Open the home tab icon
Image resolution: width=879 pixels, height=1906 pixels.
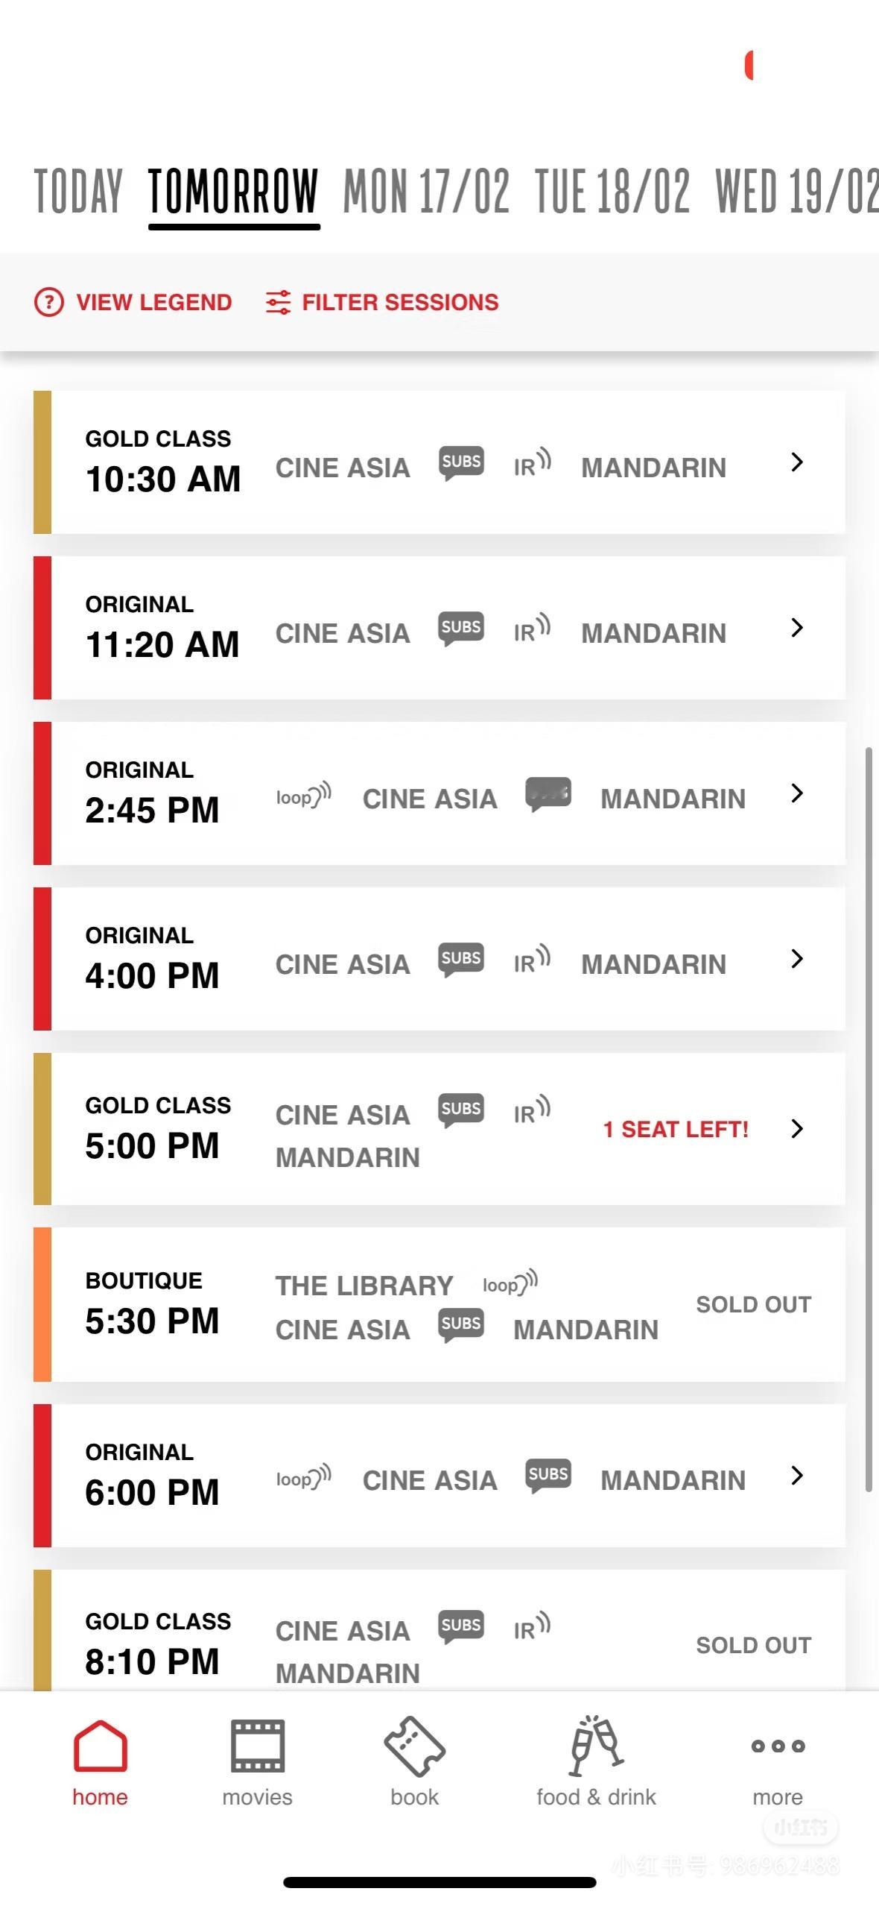[100, 1746]
